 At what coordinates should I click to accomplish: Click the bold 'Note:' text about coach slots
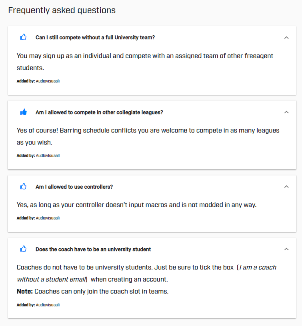click(24, 291)
